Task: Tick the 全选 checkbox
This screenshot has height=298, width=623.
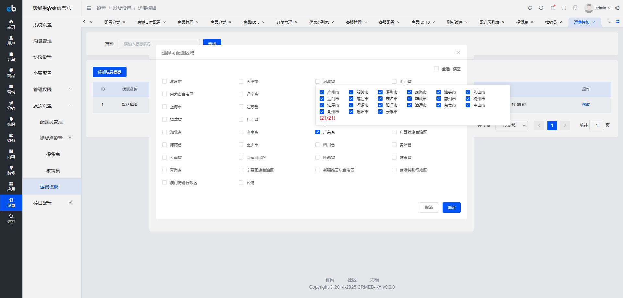Action: 436,69
